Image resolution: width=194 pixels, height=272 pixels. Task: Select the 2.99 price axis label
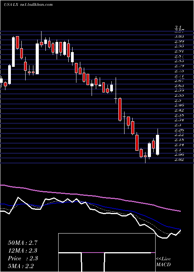tap(179, 41)
